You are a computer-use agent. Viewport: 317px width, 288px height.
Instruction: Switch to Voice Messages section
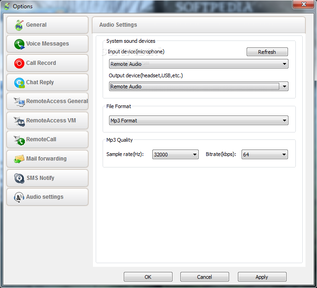point(47,44)
